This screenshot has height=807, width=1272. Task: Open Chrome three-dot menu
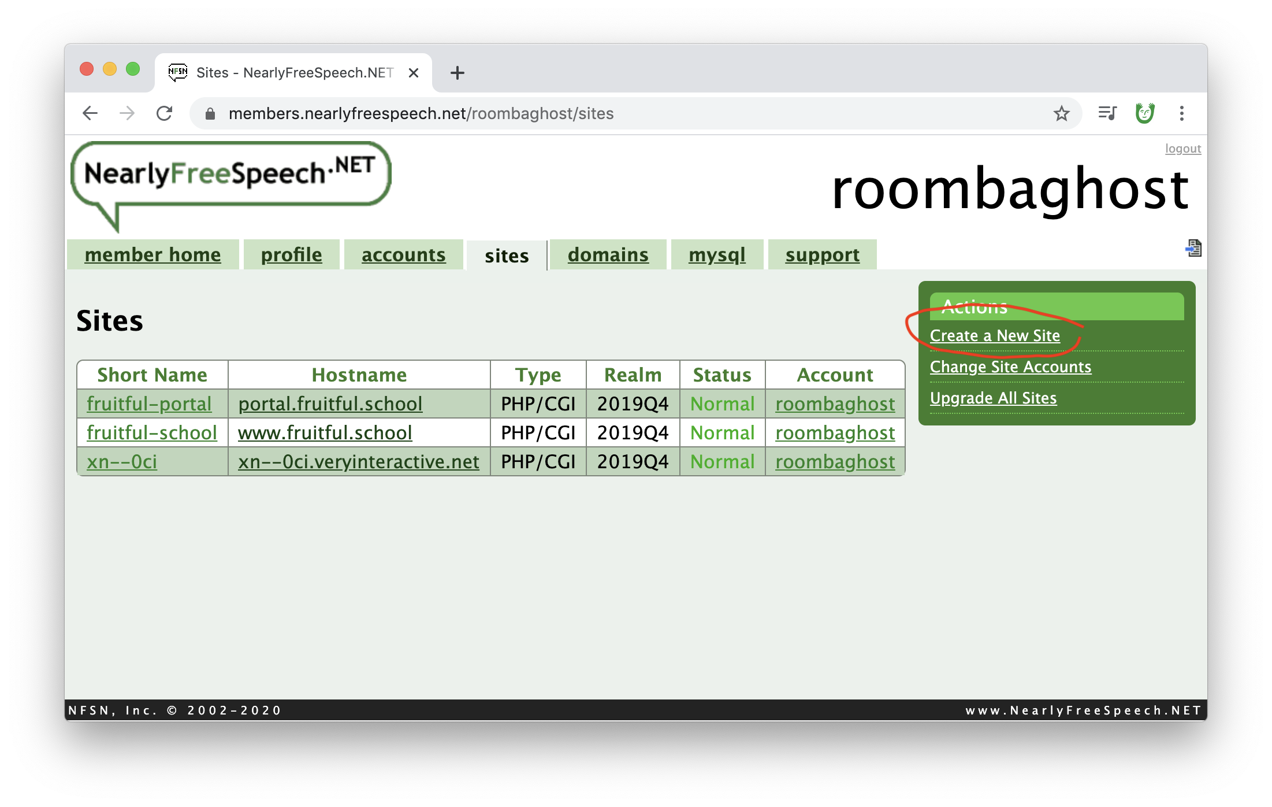[x=1182, y=113]
